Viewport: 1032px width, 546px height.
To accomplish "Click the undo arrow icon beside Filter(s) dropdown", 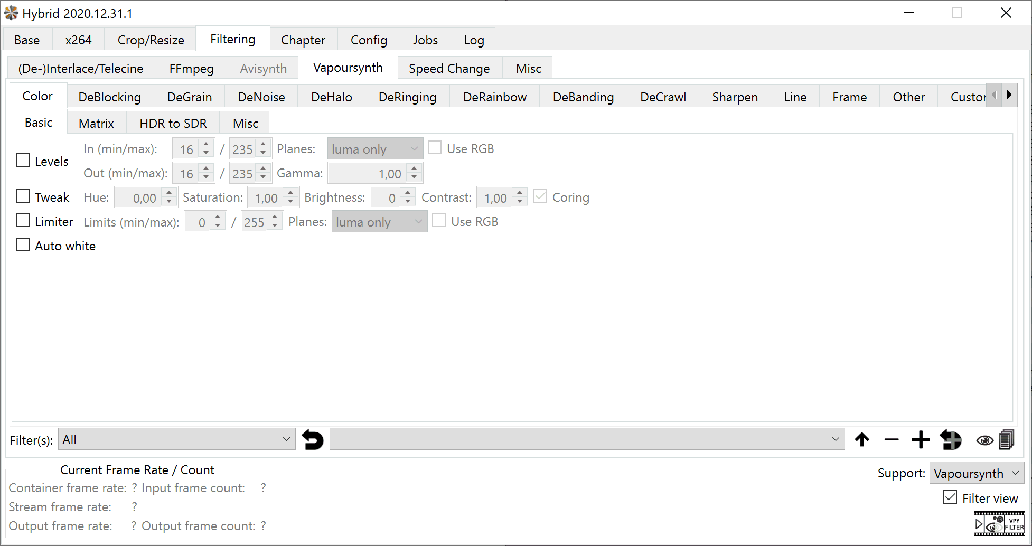I will pos(312,440).
